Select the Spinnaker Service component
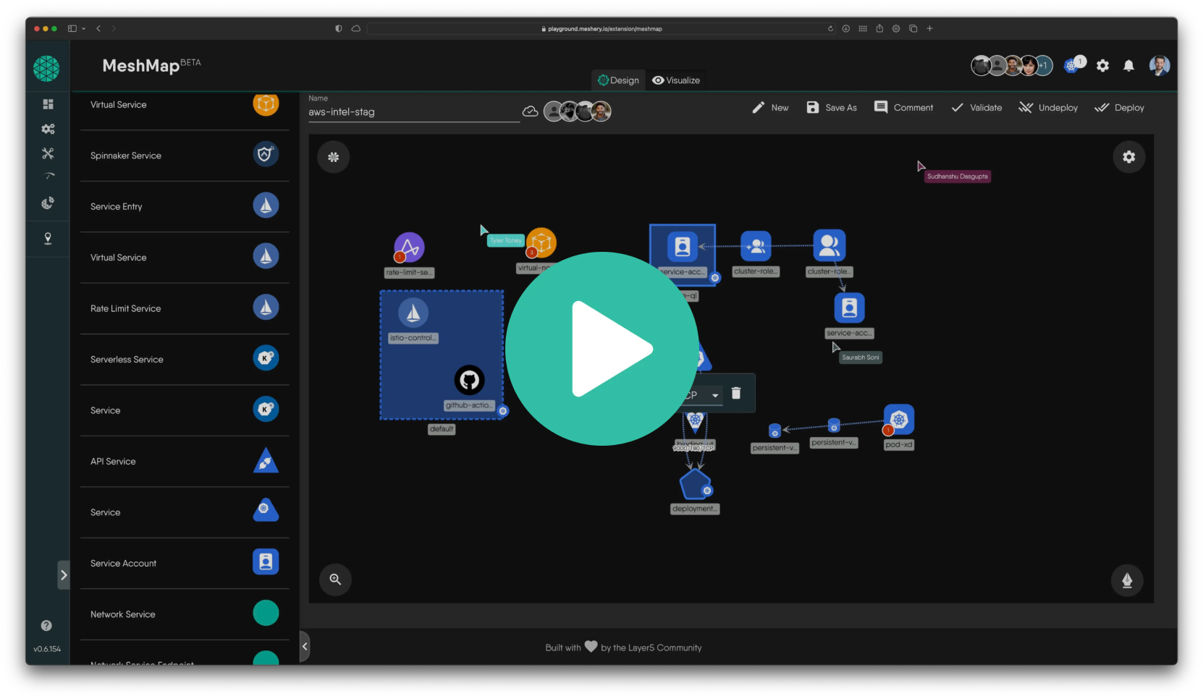This screenshot has height=699, width=1203. click(x=185, y=156)
